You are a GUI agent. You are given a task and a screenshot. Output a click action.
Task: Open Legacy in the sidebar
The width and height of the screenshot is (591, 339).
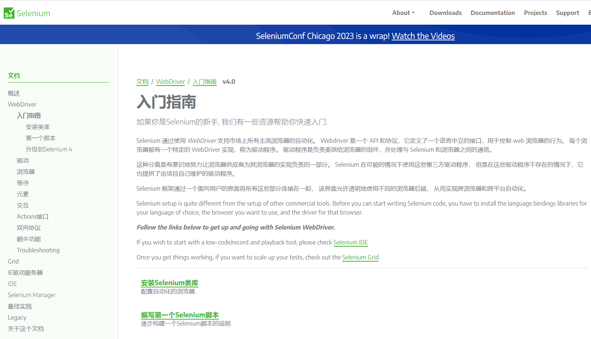click(17, 317)
